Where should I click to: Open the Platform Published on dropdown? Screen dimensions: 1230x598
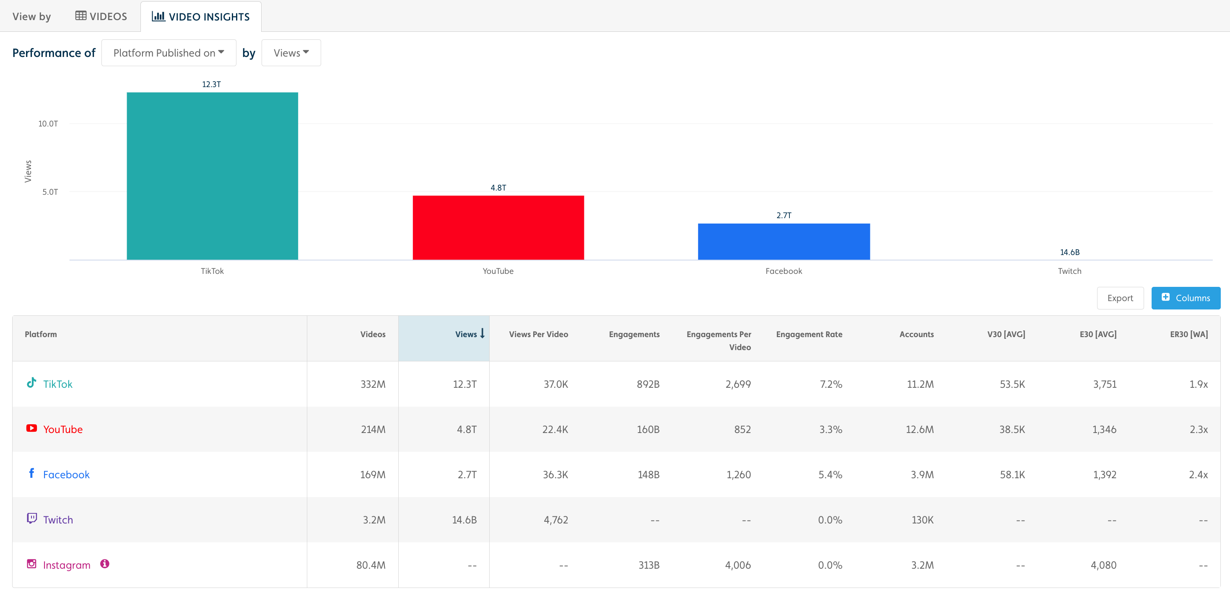point(169,53)
